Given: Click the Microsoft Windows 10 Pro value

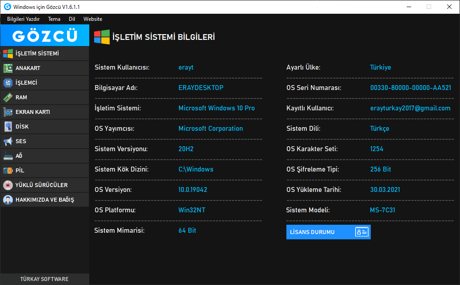Looking at the screenshot, I should 217,108.
